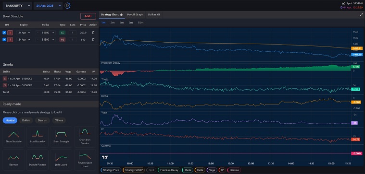Toggle Delta series in legend

click(200, 170)
